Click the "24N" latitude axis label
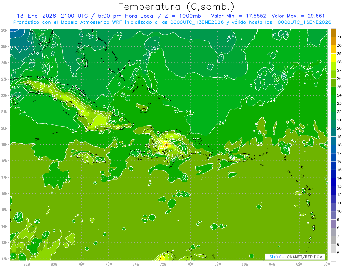Screen dimensions: 347x268 [x=4, y=63]
